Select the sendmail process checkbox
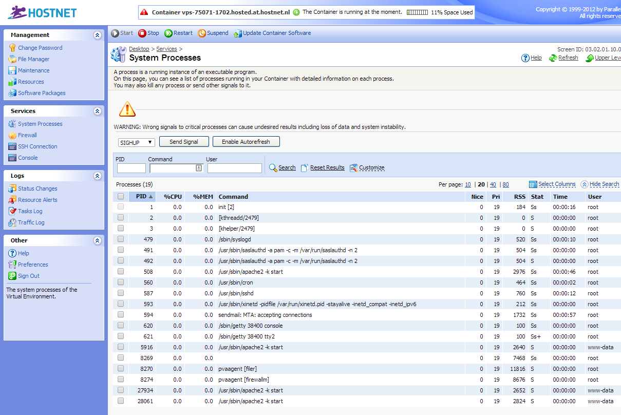This screenshot has height=415, width=621. click(x=121, y=315)
